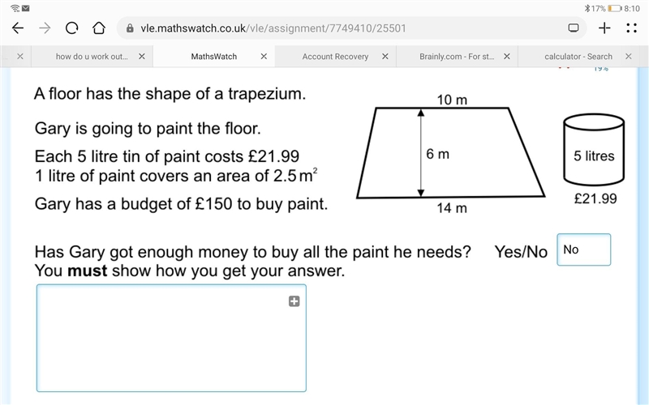
Task: Click the browser forward arrow
Action: coord(45,28)
